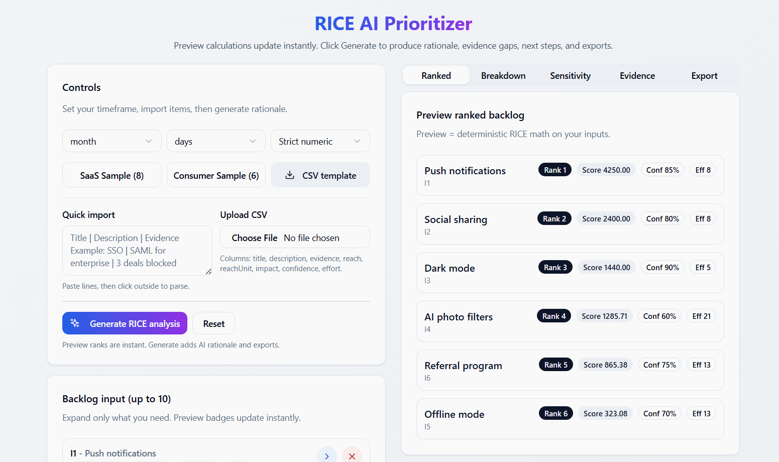779x462 pixels.
Task: Load the Consumer Sample (6) data
Action: coord(216,175)
